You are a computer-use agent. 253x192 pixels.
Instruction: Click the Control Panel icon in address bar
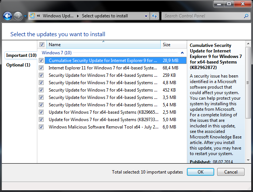(x=32, y=16)
